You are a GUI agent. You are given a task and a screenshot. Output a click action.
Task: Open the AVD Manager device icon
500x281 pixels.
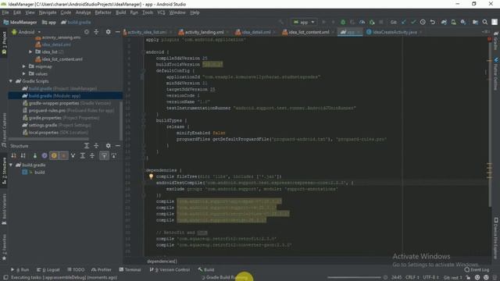click(453, 22)
